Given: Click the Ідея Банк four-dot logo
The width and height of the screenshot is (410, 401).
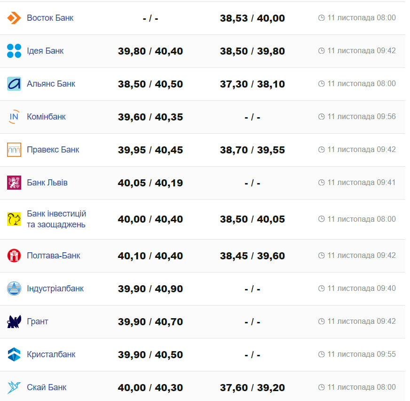Looking at the screenshot, I should (14, 51).
